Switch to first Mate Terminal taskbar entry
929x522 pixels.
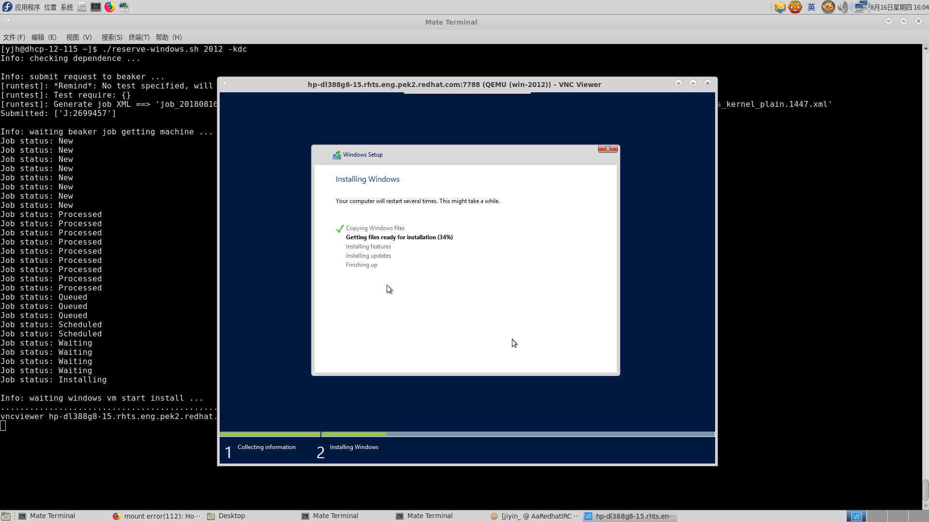tap(62, 516)
